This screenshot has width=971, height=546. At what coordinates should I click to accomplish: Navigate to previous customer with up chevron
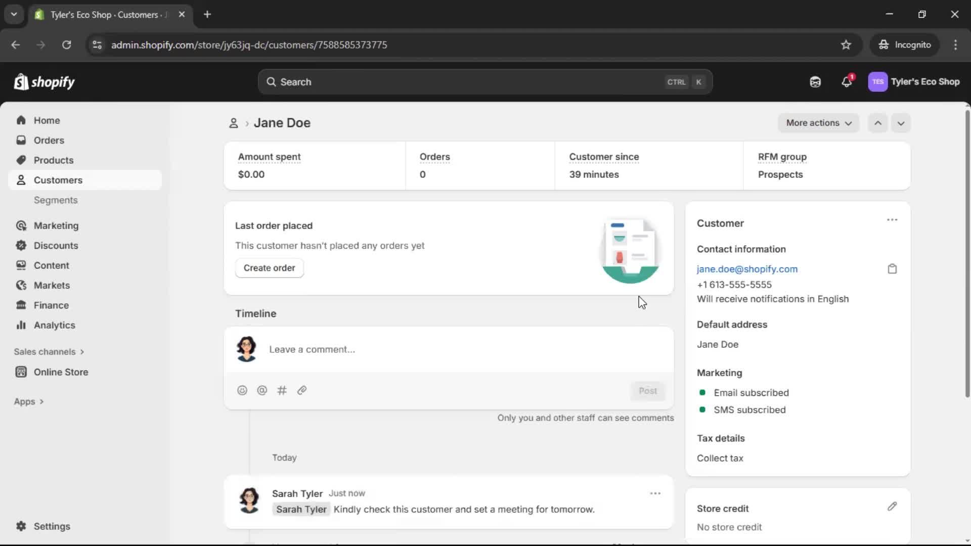coord(878,123)
